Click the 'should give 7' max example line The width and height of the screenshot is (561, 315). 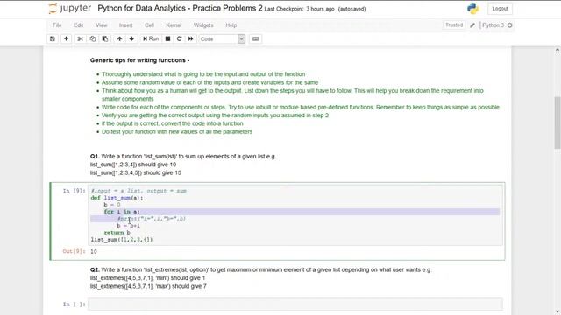148,286
